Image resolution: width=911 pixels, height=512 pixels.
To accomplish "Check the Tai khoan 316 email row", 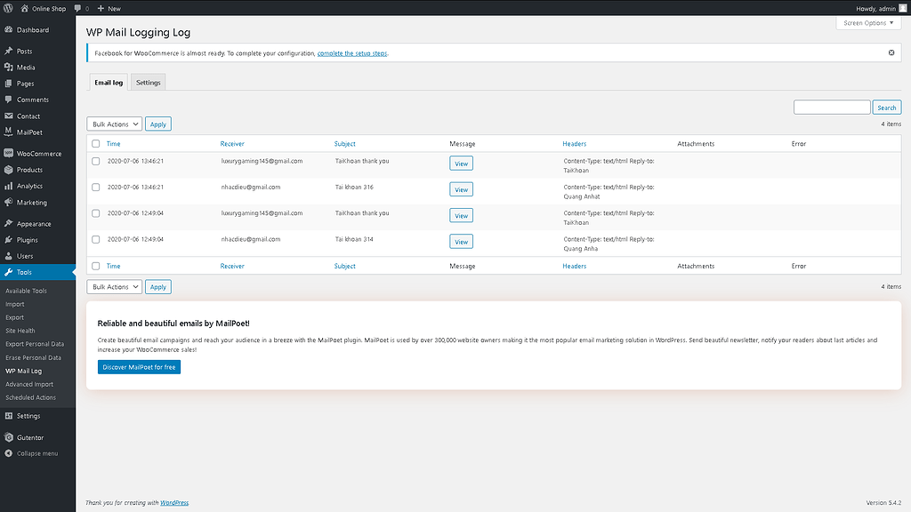I will (x=96, y=188).
